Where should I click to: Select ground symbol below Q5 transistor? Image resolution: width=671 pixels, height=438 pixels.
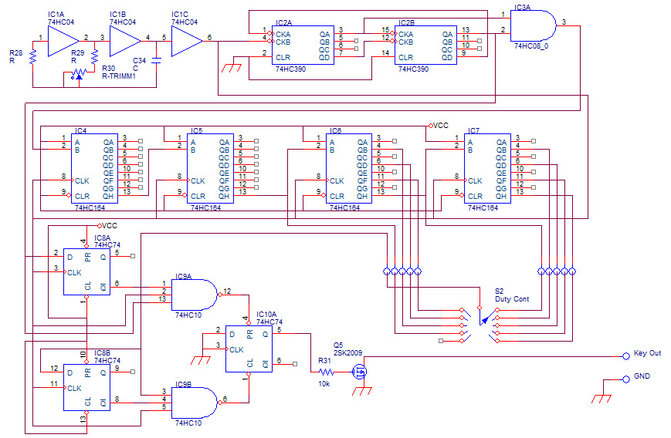pyautogui.click(x=361, y=390)
